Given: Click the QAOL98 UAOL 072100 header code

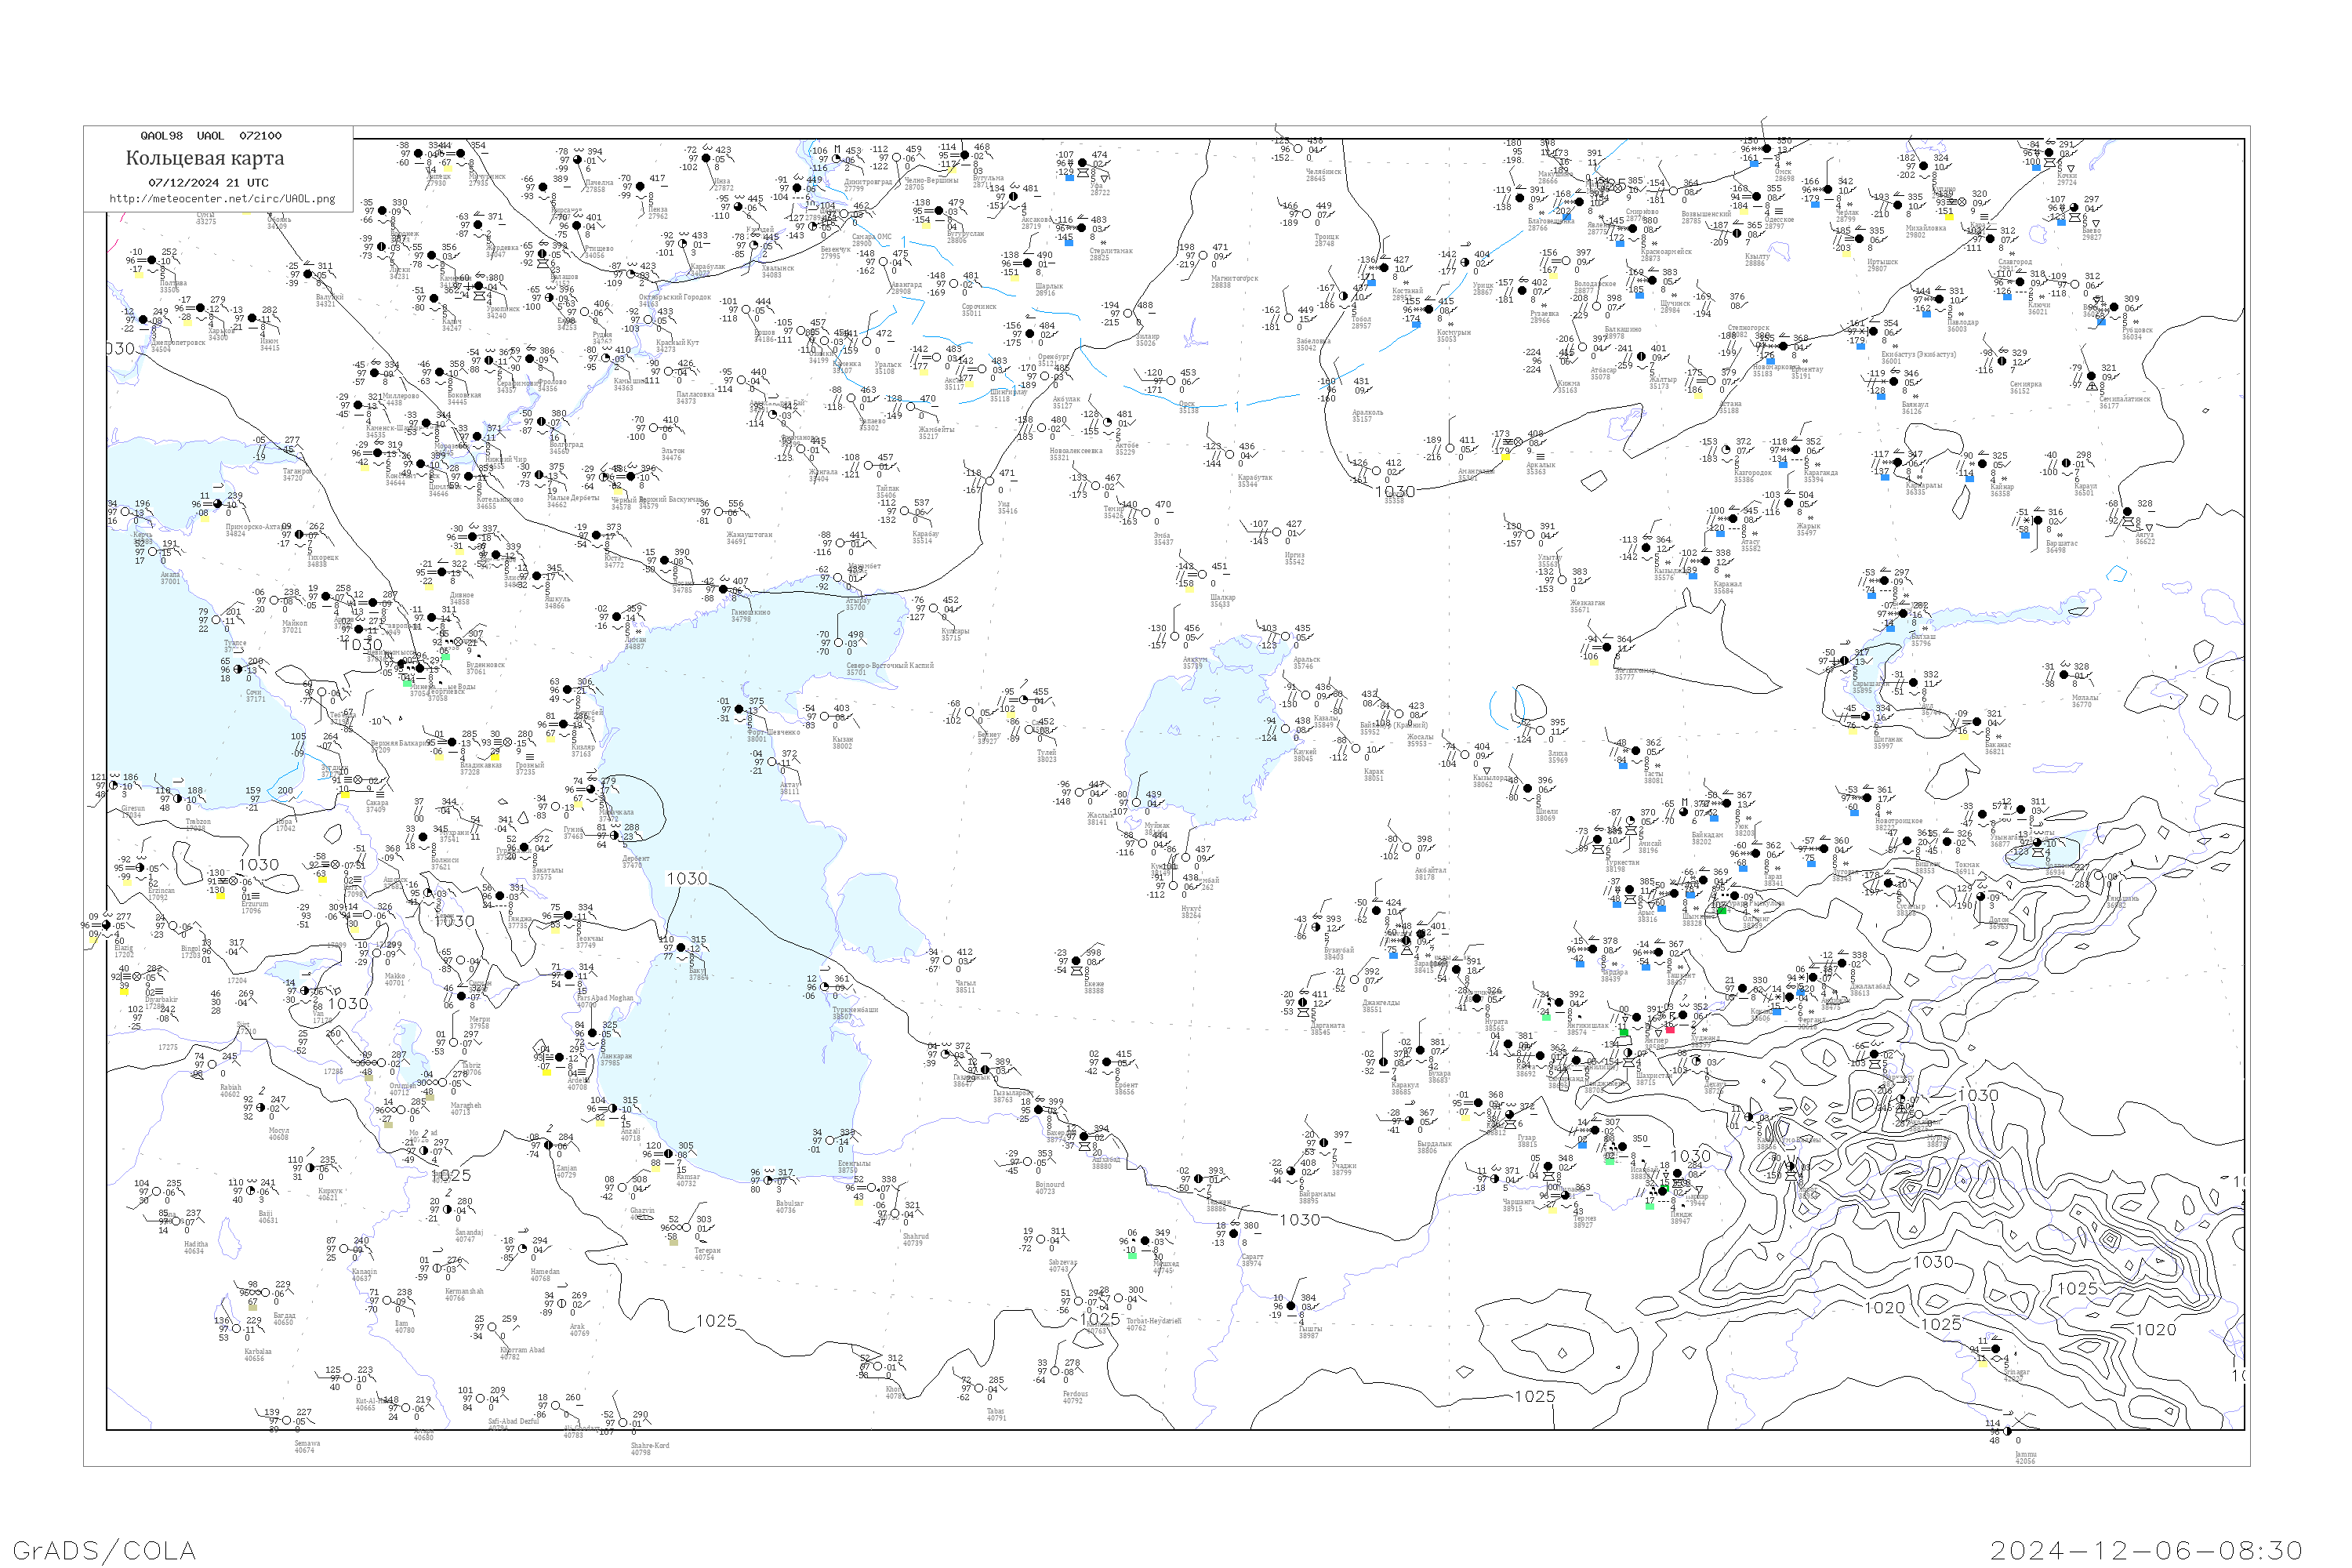Looking at the screenshot, I should tap(211, 136).
